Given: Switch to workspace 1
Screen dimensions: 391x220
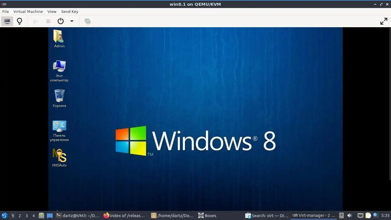Looking at the screenshot, I should (13, 215).
